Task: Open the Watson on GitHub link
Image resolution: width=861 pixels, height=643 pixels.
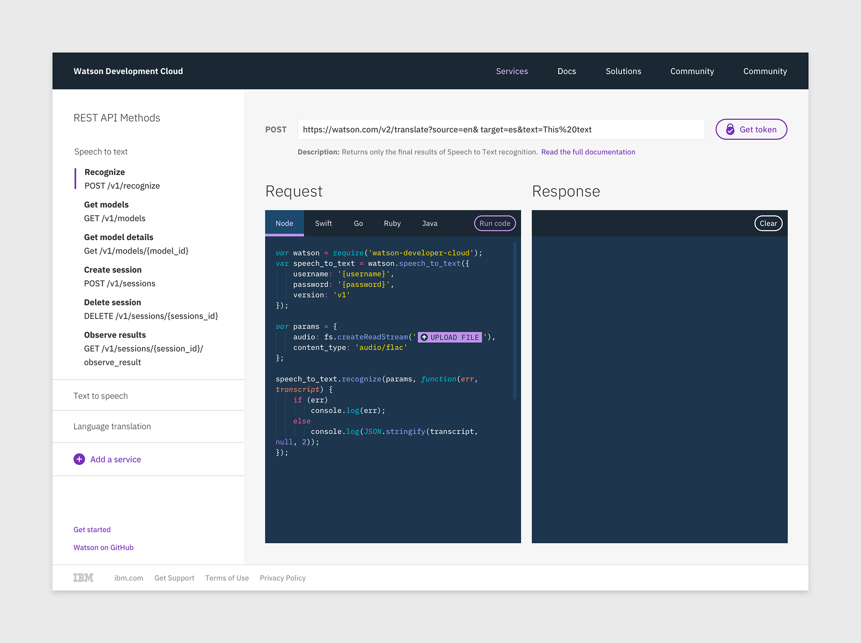Action: click(x=104, y=547)
